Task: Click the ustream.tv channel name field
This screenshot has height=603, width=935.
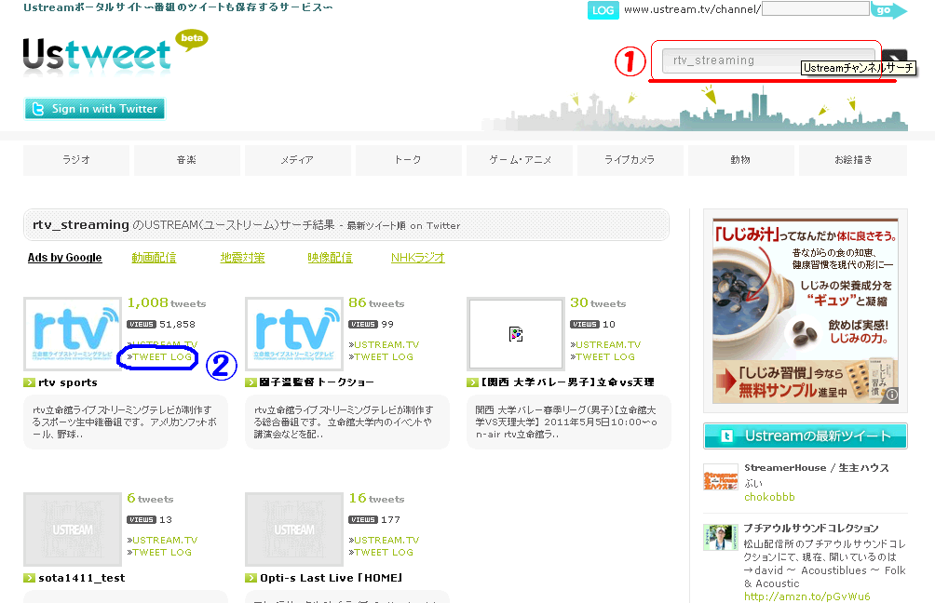Action: [815, 8]
